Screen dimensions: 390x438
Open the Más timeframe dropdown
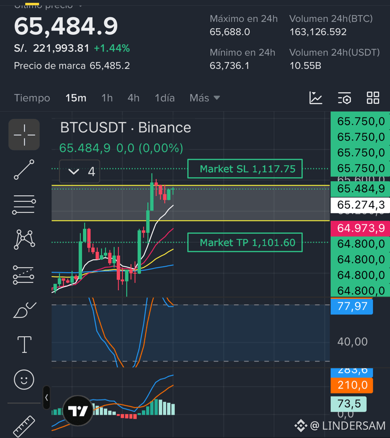[205, 98]
